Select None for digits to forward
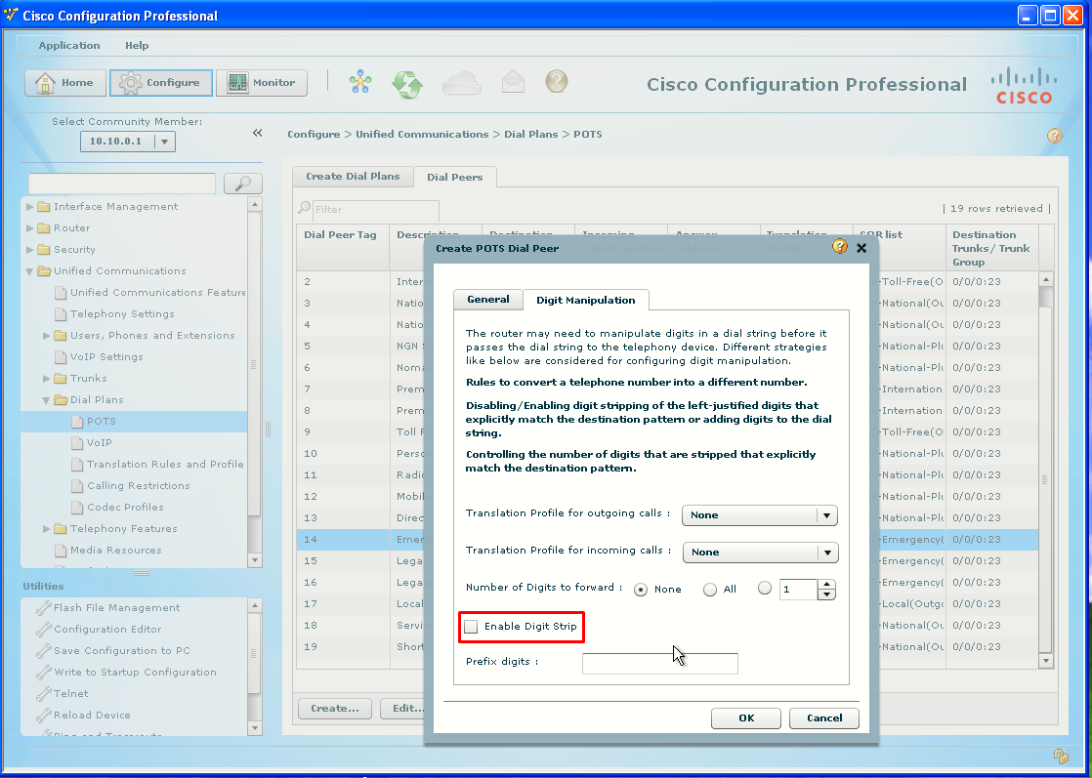This screenshot has width=1092, height=778. point(641,590)
